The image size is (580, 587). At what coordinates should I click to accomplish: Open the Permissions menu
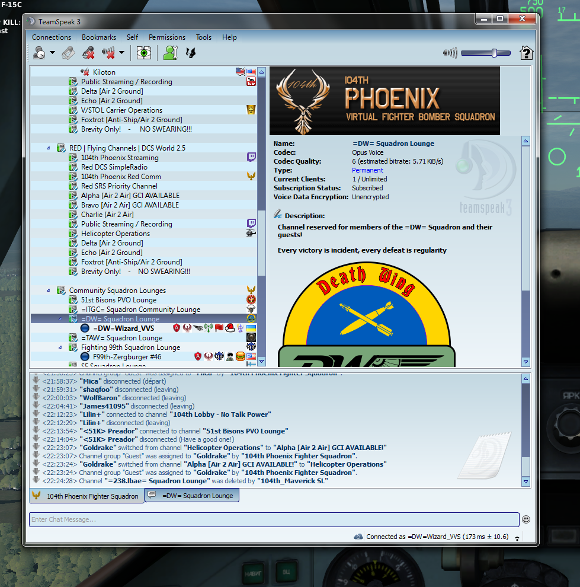click(167, 37)
